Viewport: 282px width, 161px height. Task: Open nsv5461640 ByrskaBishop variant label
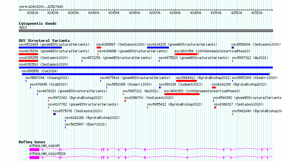(x=257, y=111)
